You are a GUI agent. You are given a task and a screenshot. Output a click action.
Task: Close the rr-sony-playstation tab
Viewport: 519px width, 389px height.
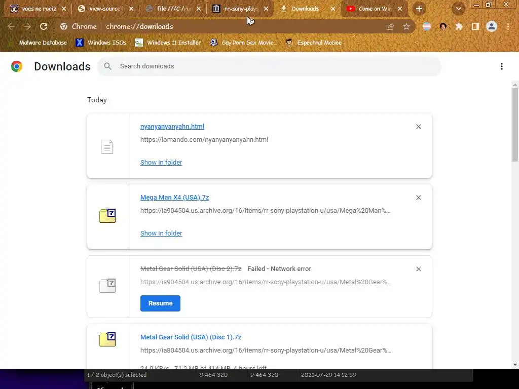point(266,9)
